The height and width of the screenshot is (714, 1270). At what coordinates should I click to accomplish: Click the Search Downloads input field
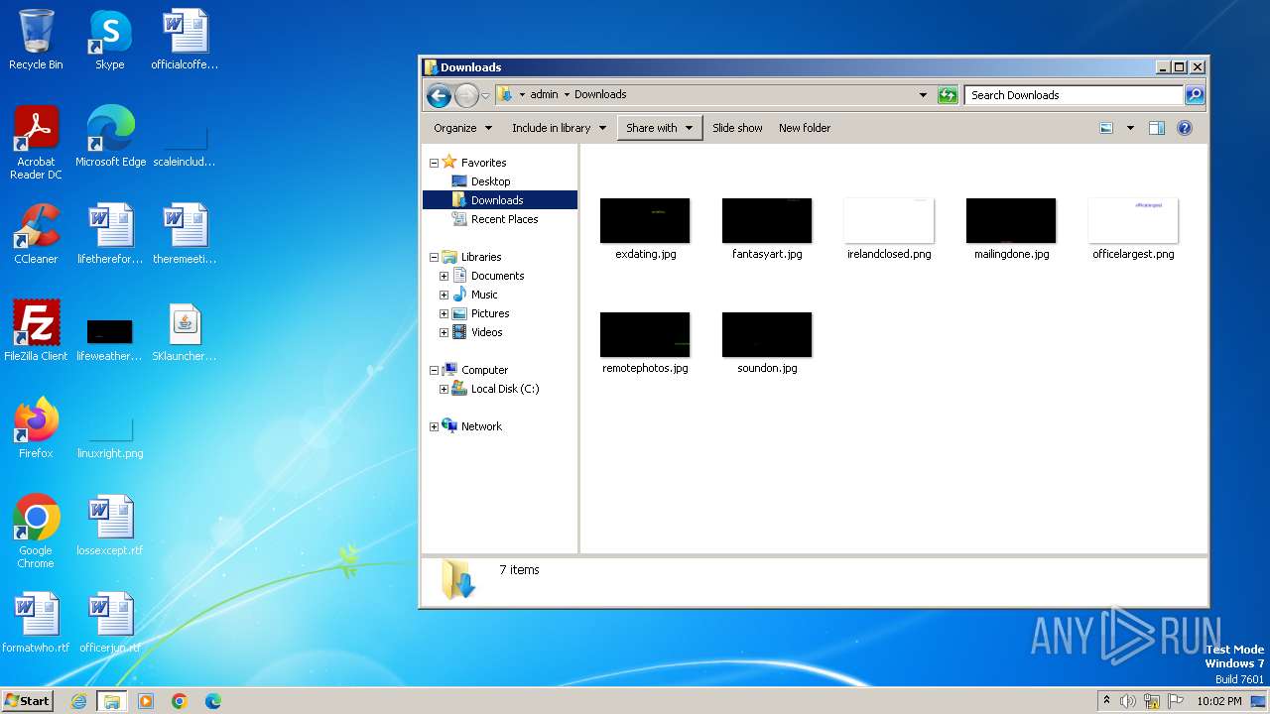tap(1074, 95)
